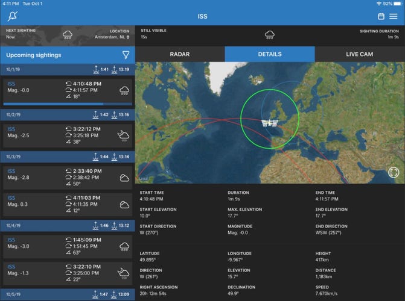Image resolution: width=405 pixels, height=301 pixels.
Task: Tap sunset icon in 10/1/19 header
Action: [x=114, y=70]
